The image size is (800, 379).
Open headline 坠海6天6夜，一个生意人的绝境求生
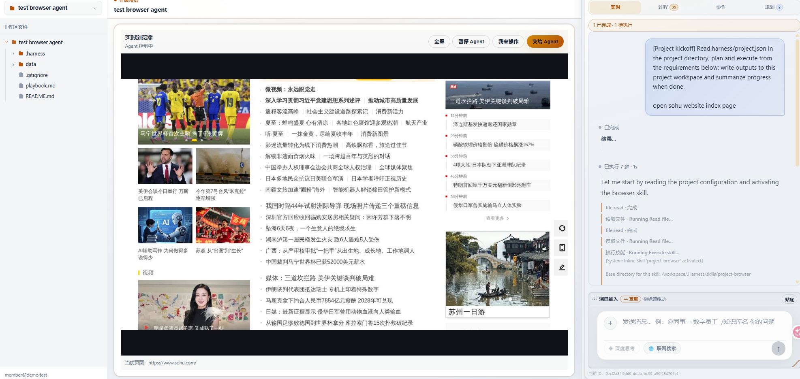[x=310, y=228]
